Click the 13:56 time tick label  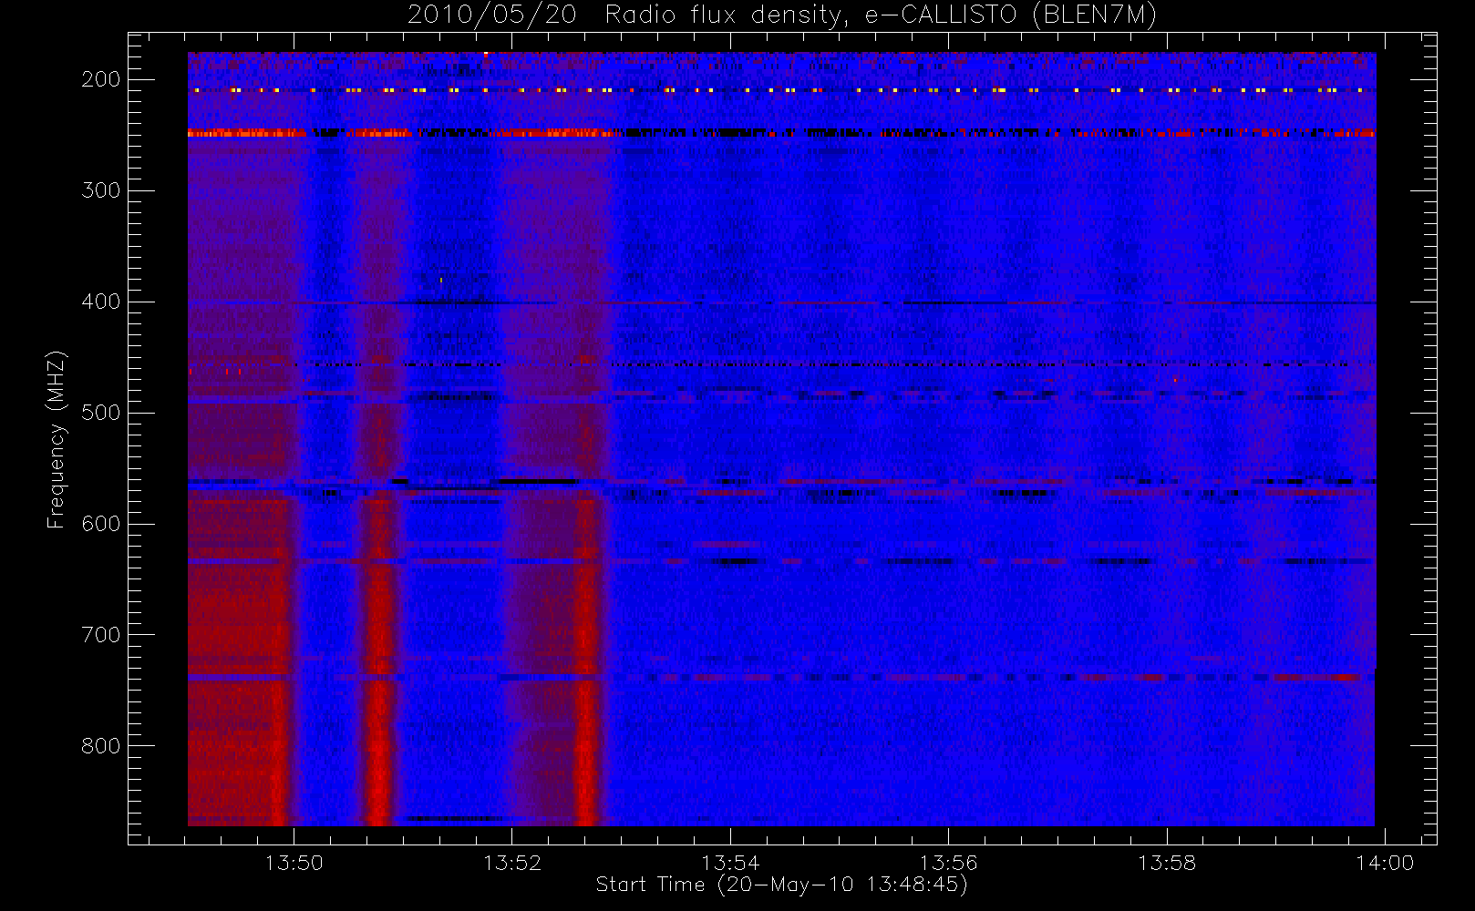coord(948,863)
